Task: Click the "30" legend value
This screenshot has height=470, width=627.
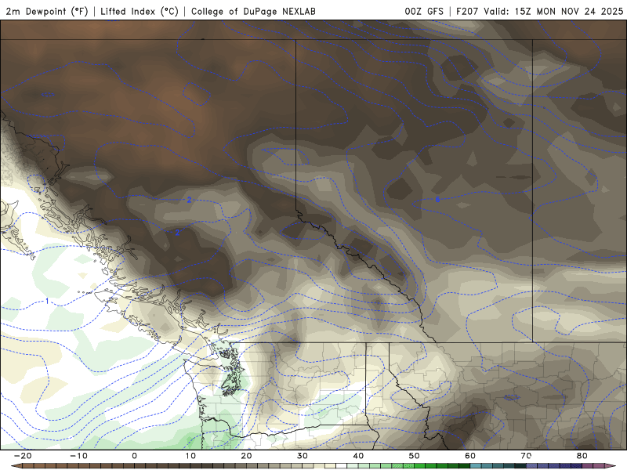Action: [303, 456]
